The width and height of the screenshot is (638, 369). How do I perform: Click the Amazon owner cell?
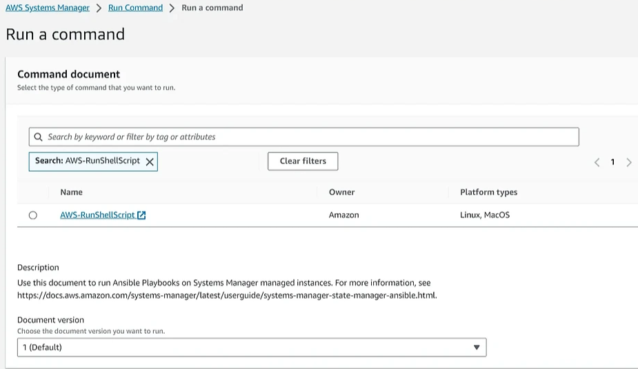point(343,215)
